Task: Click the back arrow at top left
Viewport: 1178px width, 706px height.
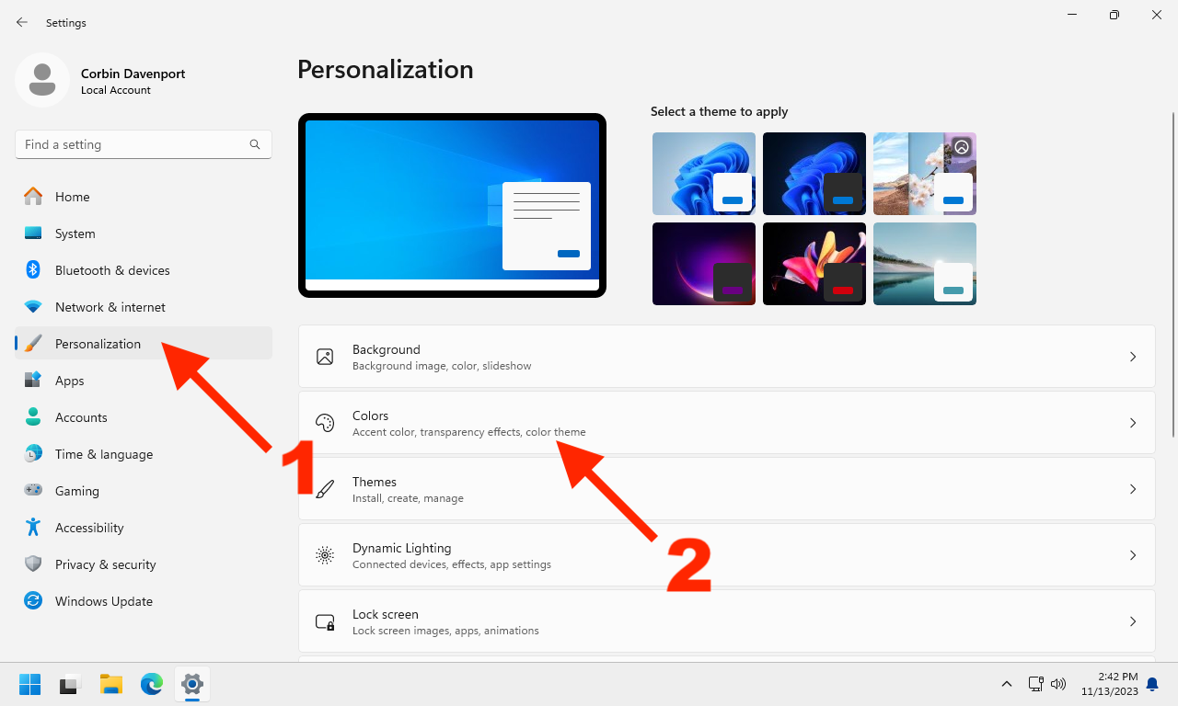Action: click(x=21, y=22)
